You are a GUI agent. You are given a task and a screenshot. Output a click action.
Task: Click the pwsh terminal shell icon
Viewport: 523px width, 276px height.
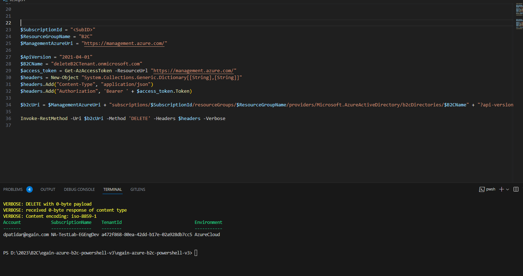(x=482, y=189)
